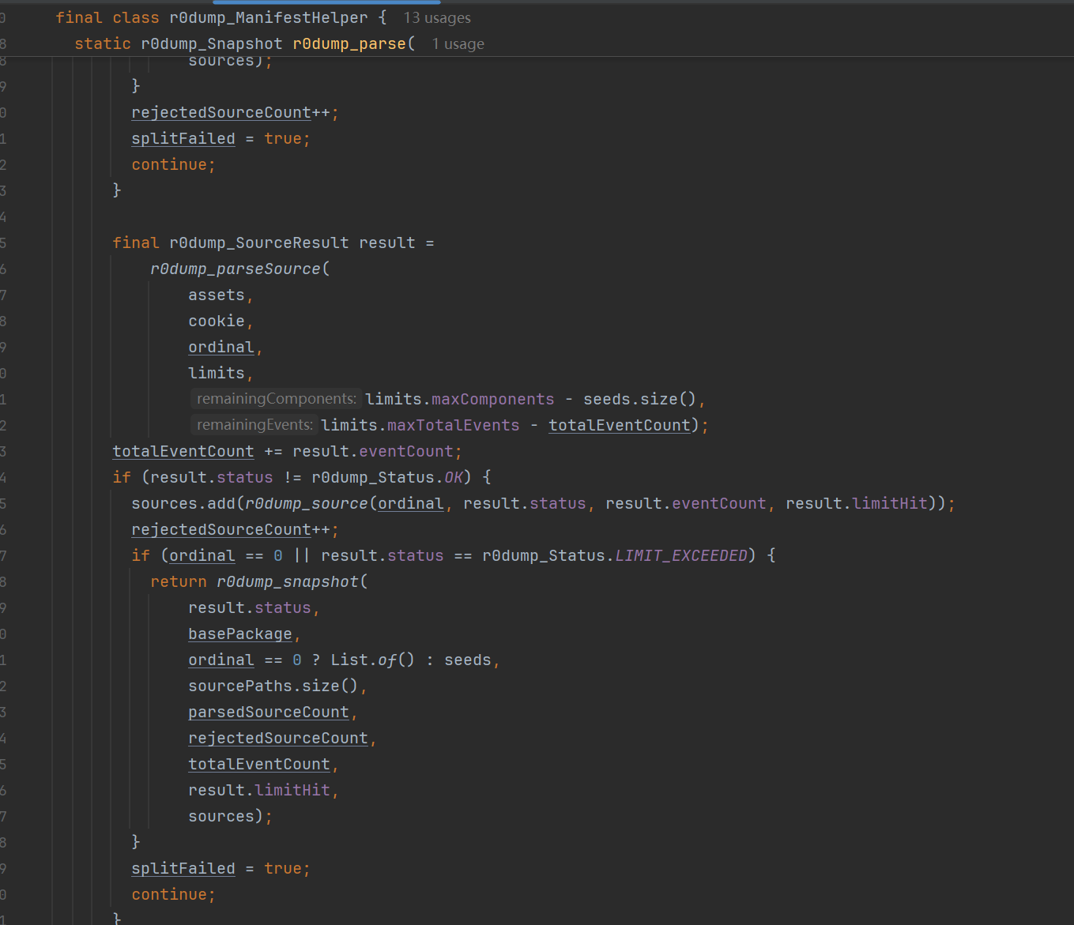Click 'seeds.size()' in the remainingComponents line
Screen dimensions: 1074x925
[x=640, y=399]
